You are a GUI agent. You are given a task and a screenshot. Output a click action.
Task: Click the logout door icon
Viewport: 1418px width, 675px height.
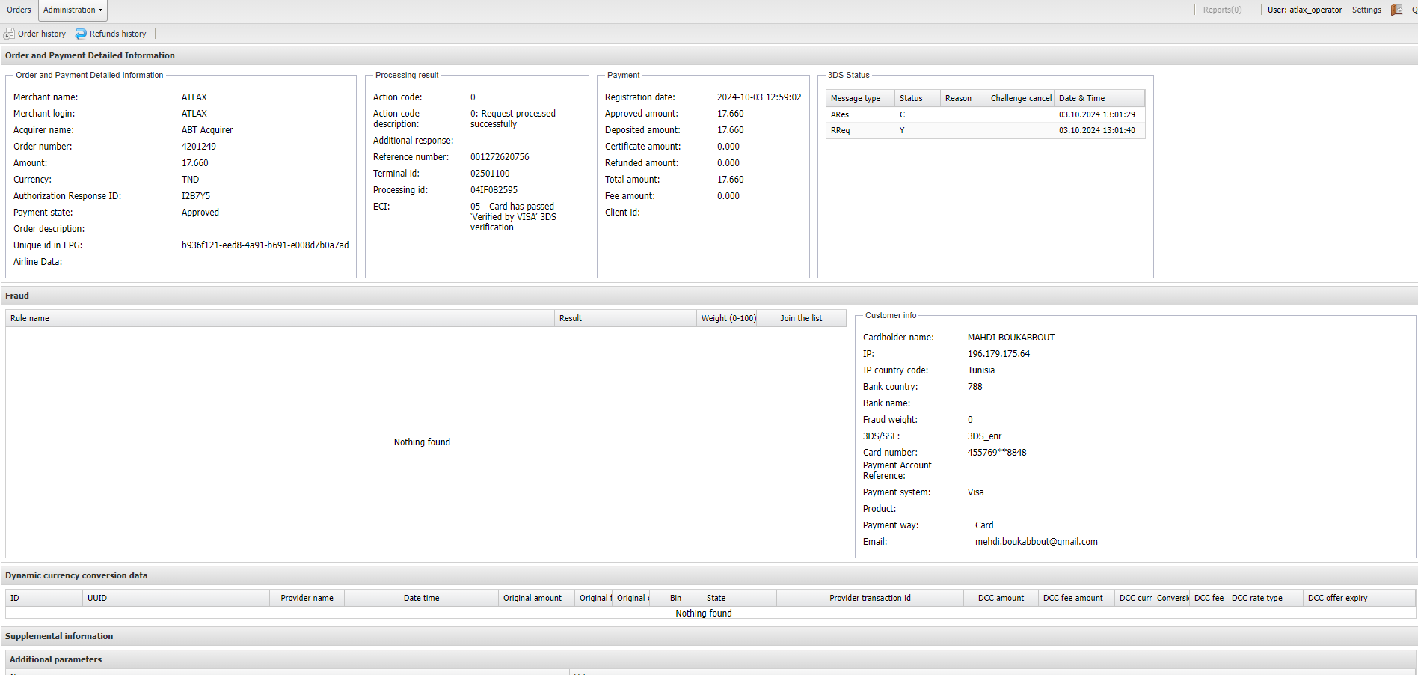tap(1396, 10)
